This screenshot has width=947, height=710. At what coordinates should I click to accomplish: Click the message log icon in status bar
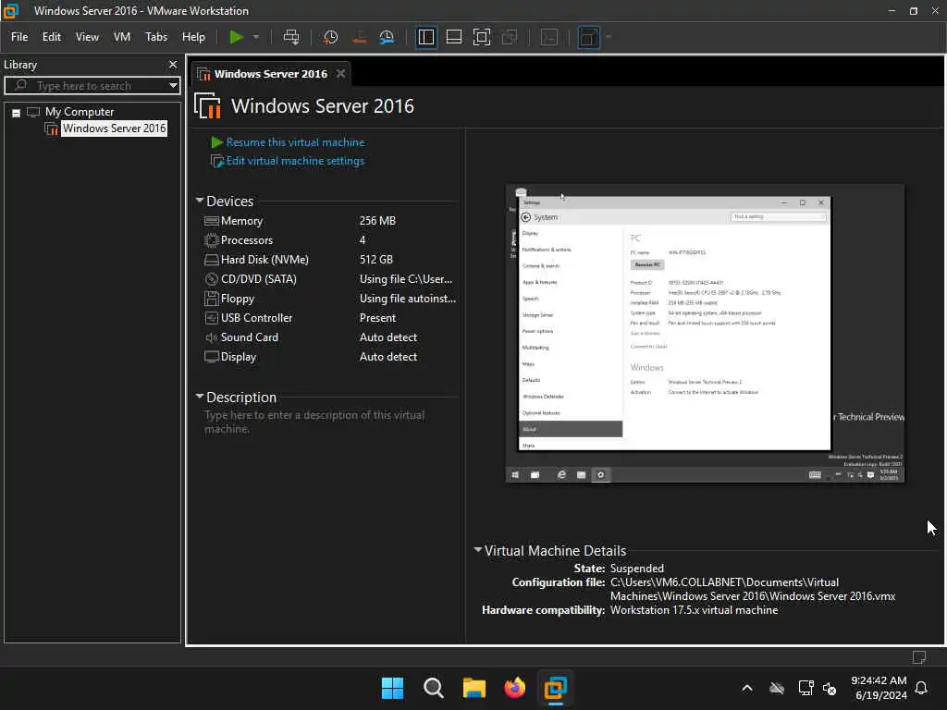point(918,657)
